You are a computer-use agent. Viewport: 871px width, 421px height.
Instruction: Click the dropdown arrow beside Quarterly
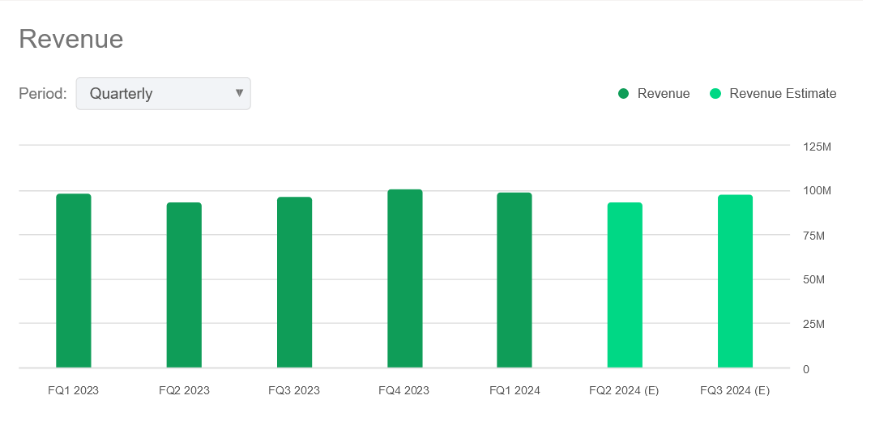[x=239, y=93]
